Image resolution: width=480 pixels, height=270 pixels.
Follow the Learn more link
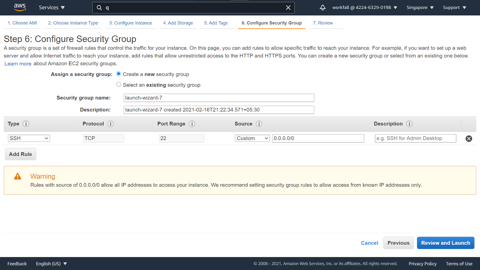[x=18, y=64]
